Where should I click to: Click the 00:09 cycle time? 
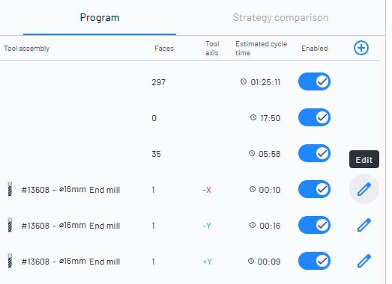pyautogui.click(x=269, y=262)
